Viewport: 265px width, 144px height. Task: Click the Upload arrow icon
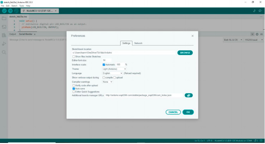[x=10, y=11]
